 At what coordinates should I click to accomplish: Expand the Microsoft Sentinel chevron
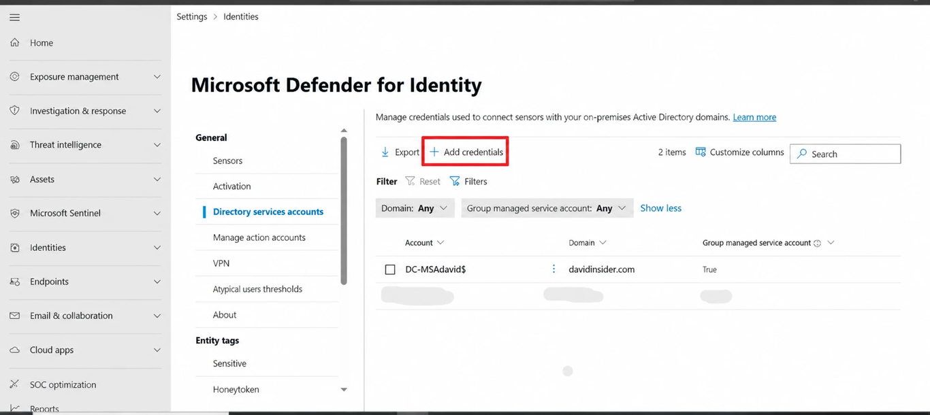click(157, 214)
